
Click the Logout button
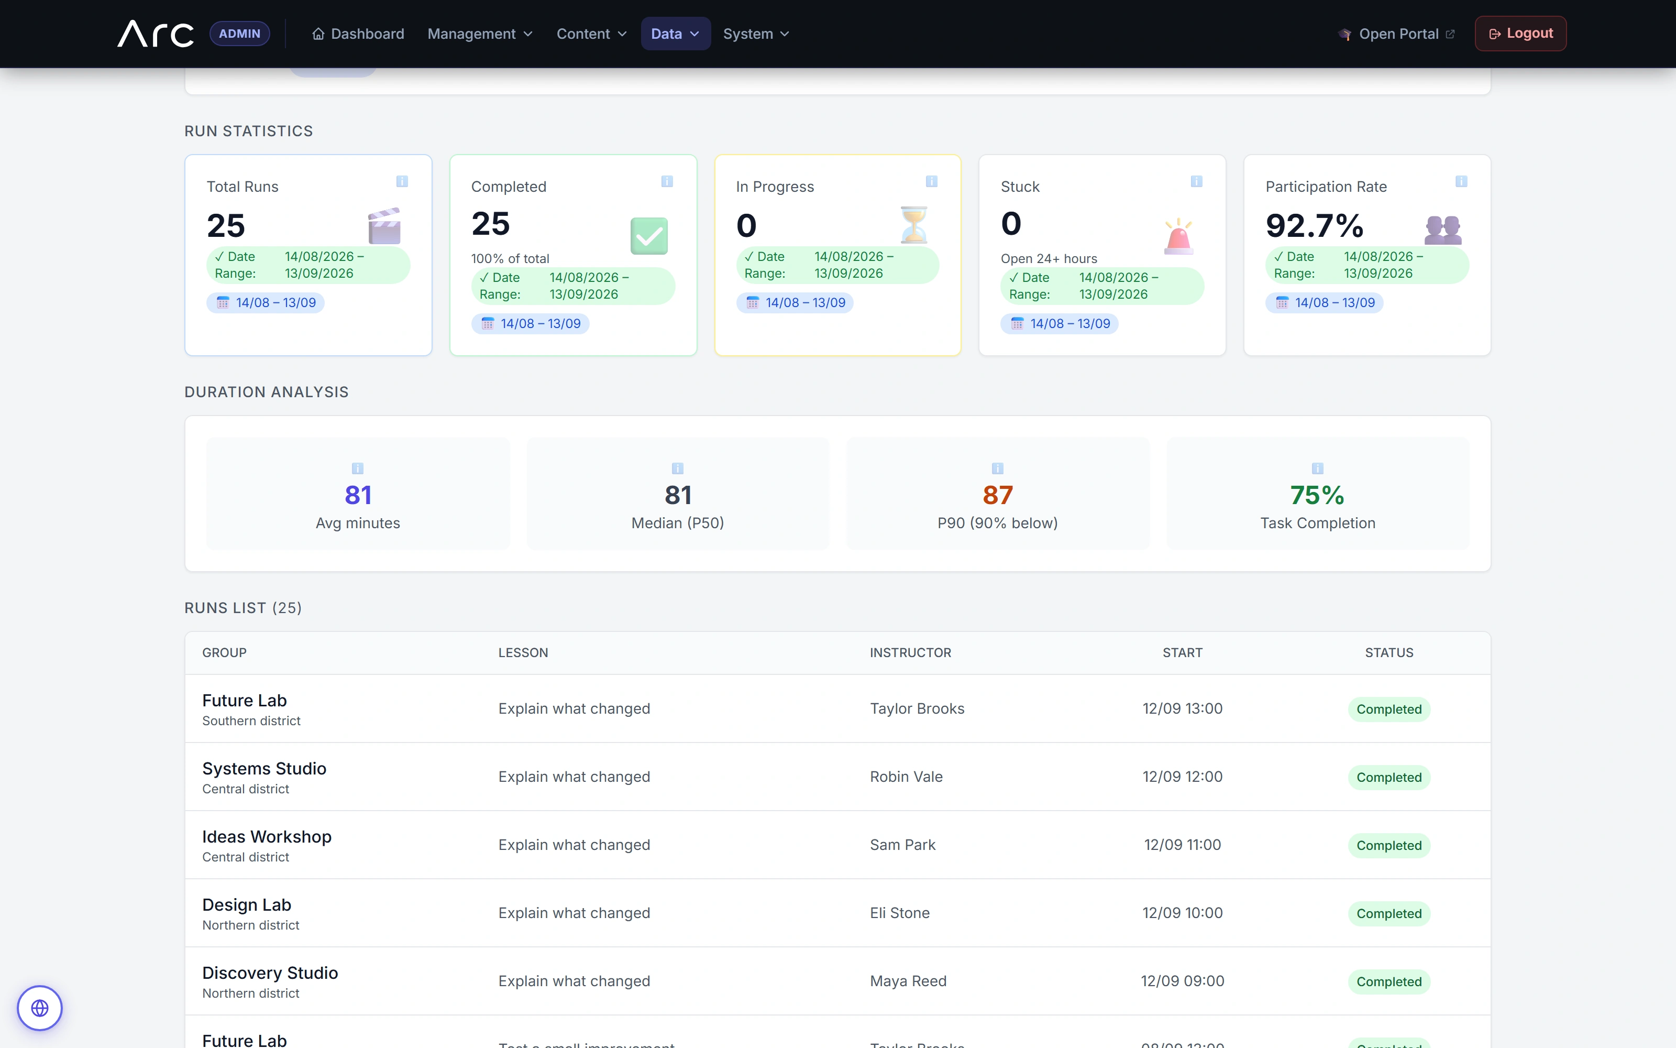[1520, 33]
